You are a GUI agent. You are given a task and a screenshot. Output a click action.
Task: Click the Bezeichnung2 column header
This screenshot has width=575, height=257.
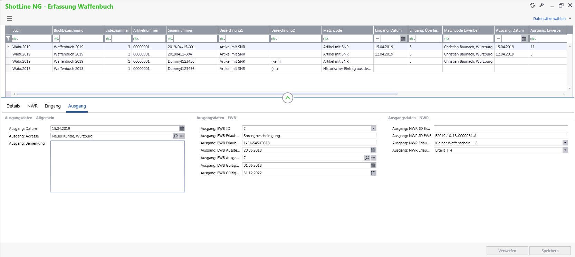pos(296,30)
